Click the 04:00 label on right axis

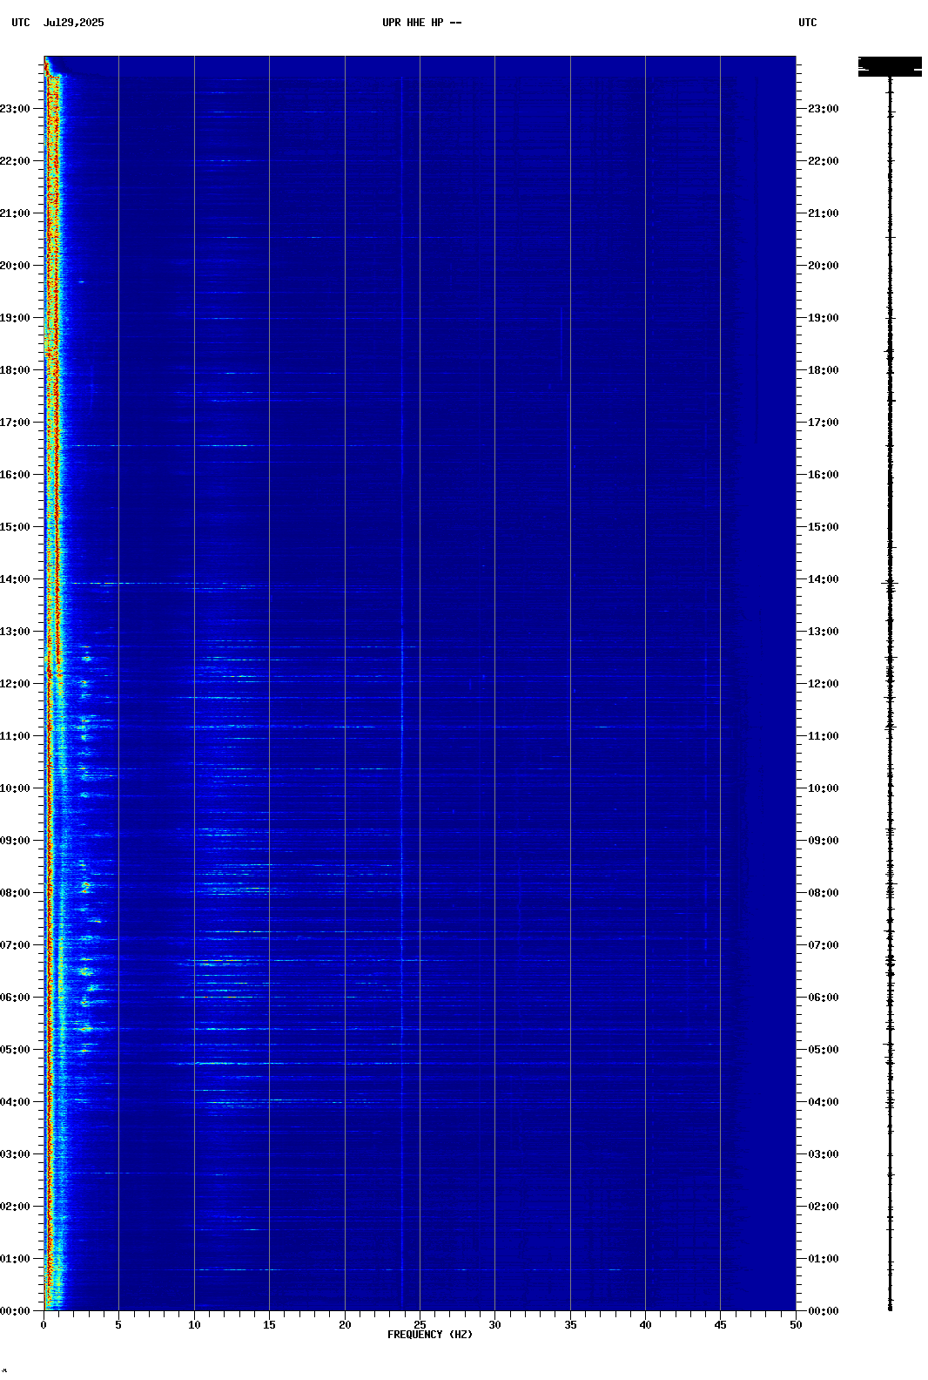click(824, 1102)
